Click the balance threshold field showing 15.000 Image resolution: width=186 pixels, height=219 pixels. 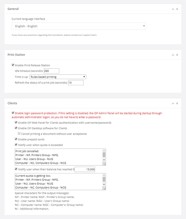(85, 169)
